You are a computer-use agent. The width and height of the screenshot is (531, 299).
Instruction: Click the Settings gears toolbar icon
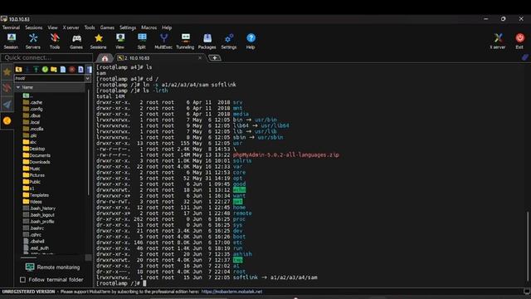point(229,41)
